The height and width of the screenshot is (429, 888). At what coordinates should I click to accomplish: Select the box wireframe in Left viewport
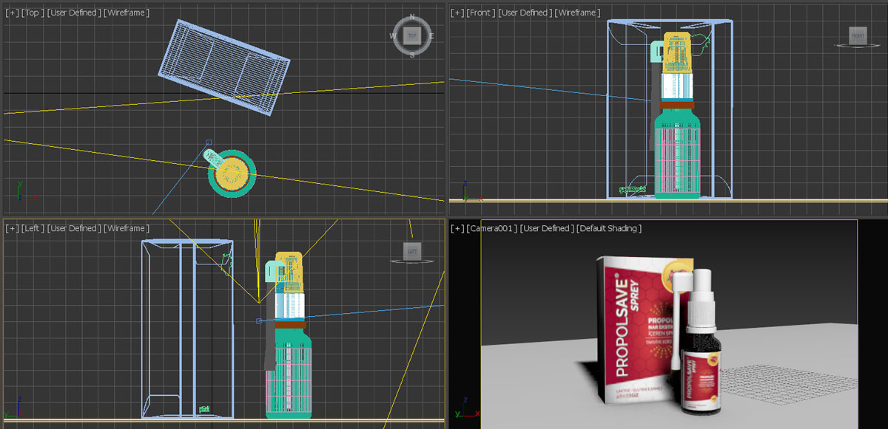pos(188,329)
